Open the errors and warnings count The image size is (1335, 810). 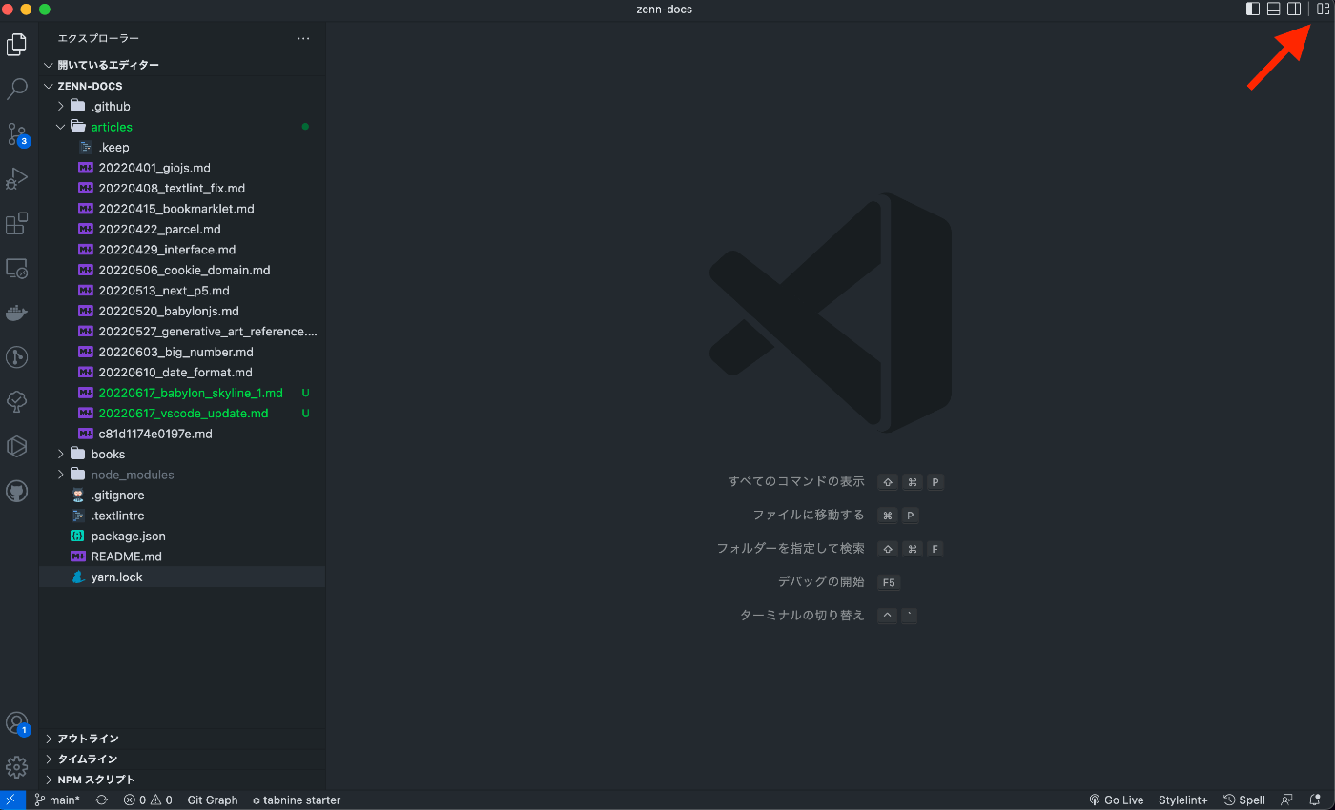(148, 800)
